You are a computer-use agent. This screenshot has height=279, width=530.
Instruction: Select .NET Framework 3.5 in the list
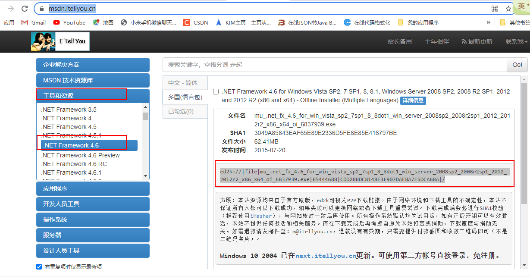pyautogui.click(x=69, y=110)
